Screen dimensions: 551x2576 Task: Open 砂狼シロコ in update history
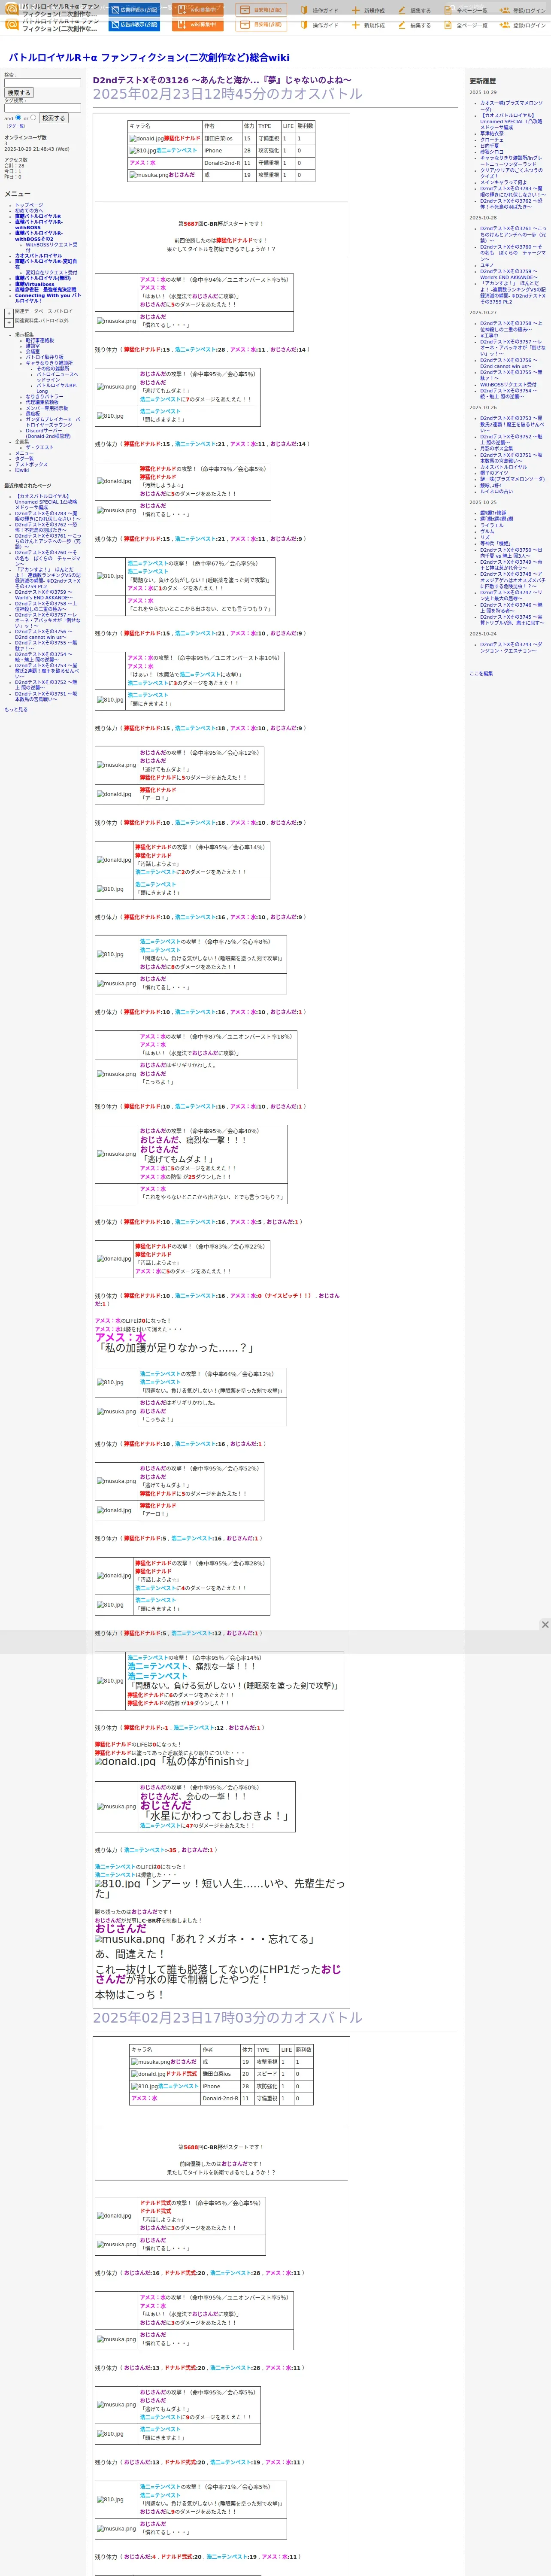pos(492,151)
